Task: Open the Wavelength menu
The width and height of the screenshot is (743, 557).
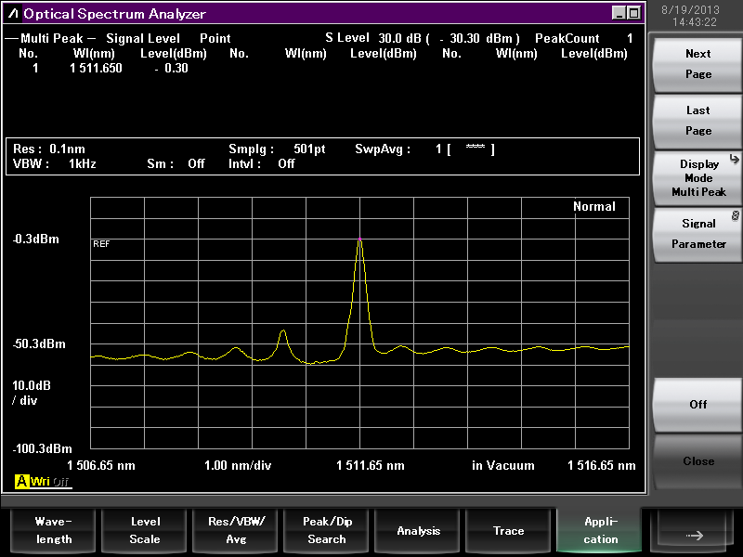Action: (x=54, y=531)
